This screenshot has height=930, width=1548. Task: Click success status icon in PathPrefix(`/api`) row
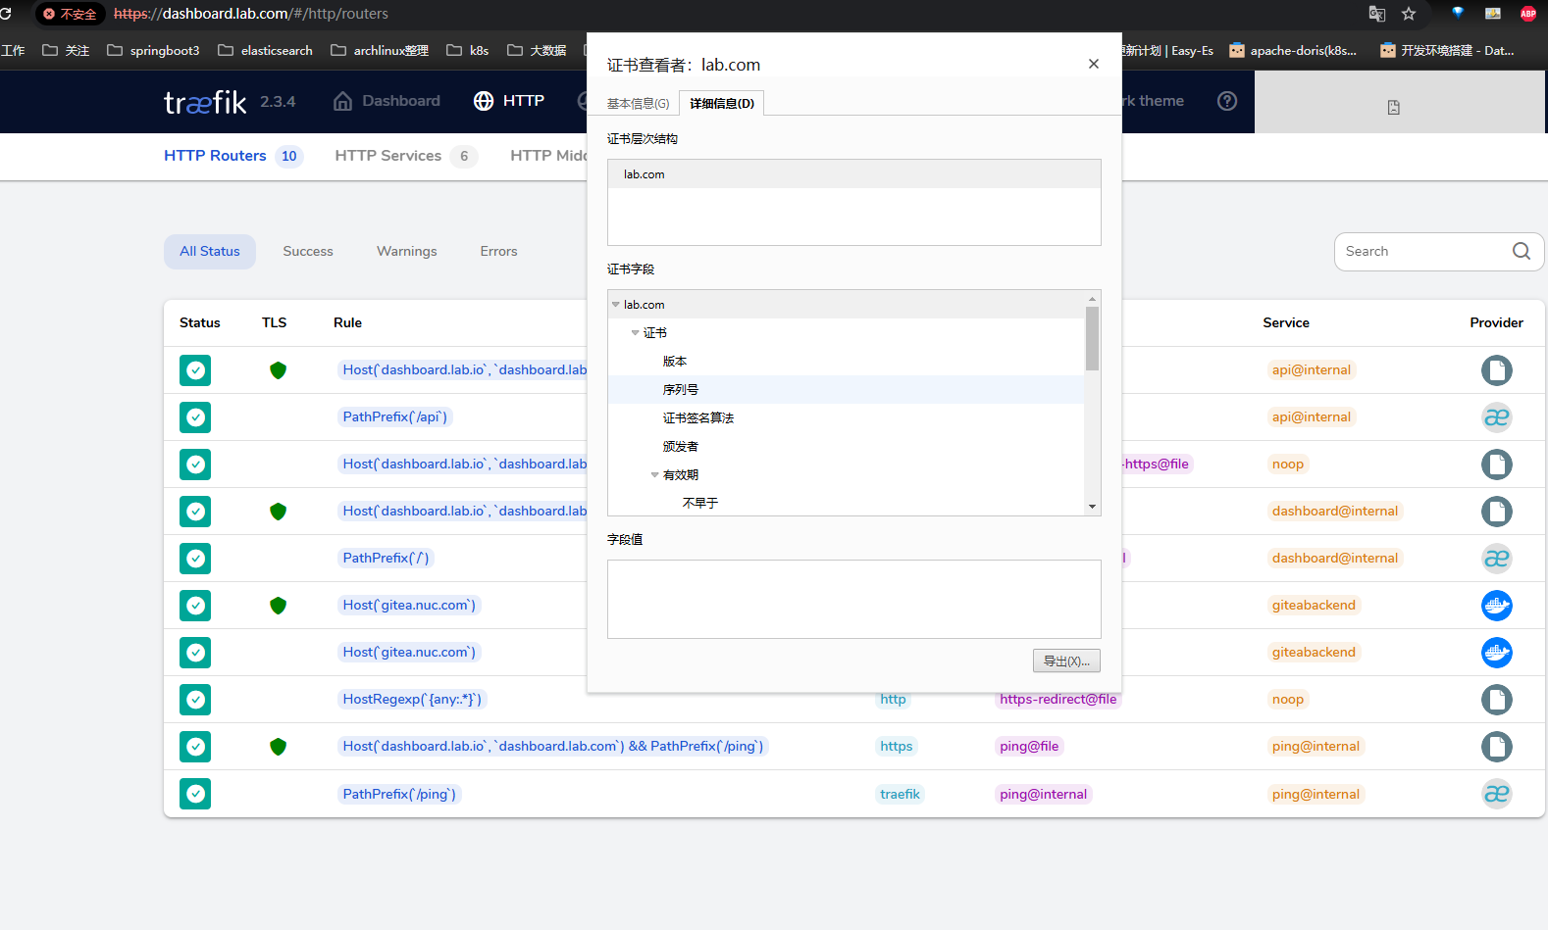point(195,417)
